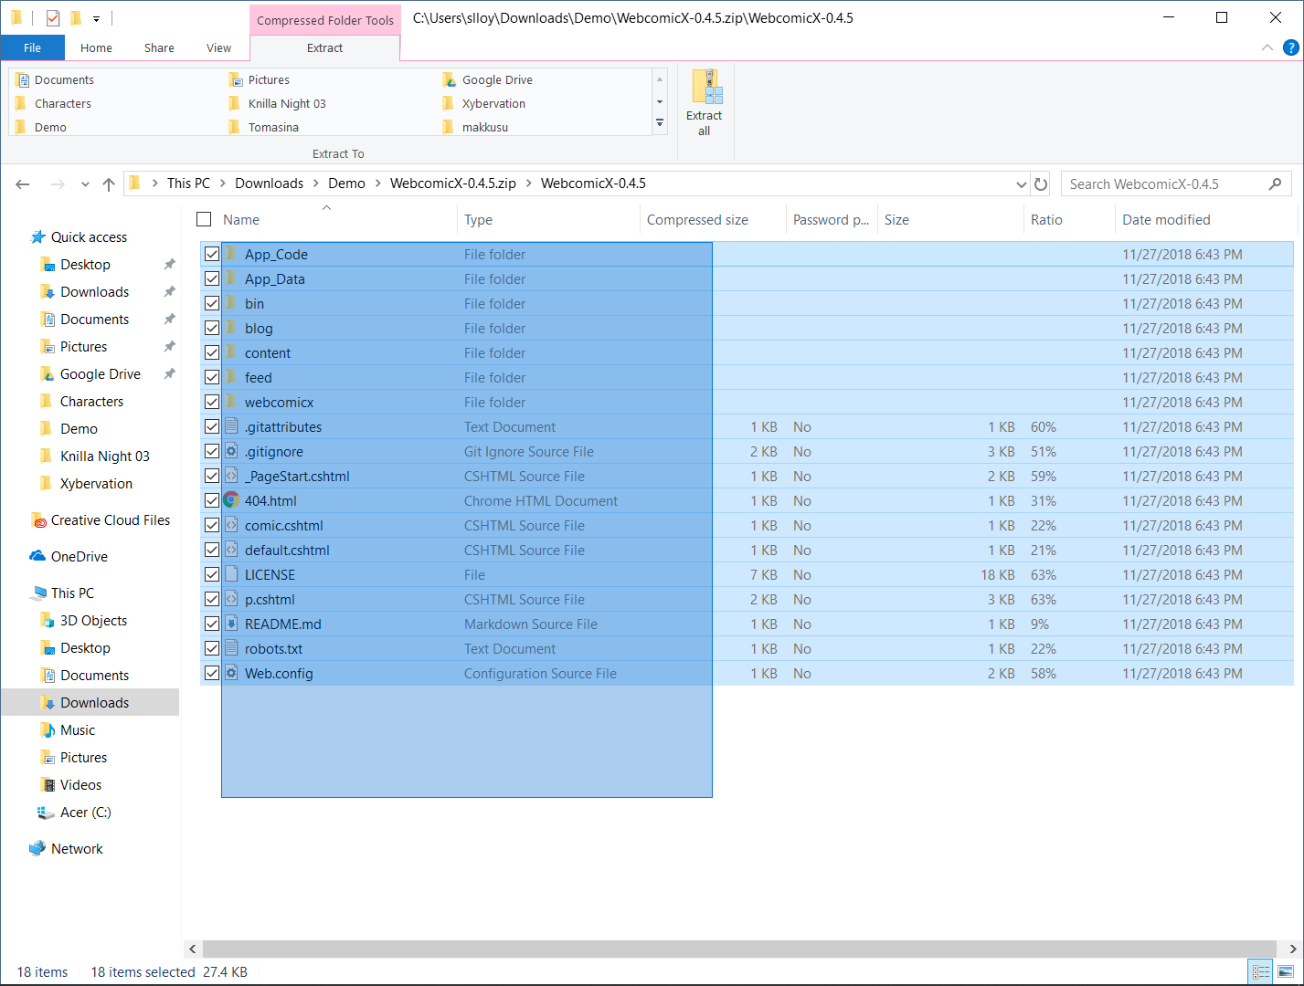Viewport: 1304px width, 986px height.
Task: Click the Chrome icon of 404.html
Action: click(x=231, y=500)
